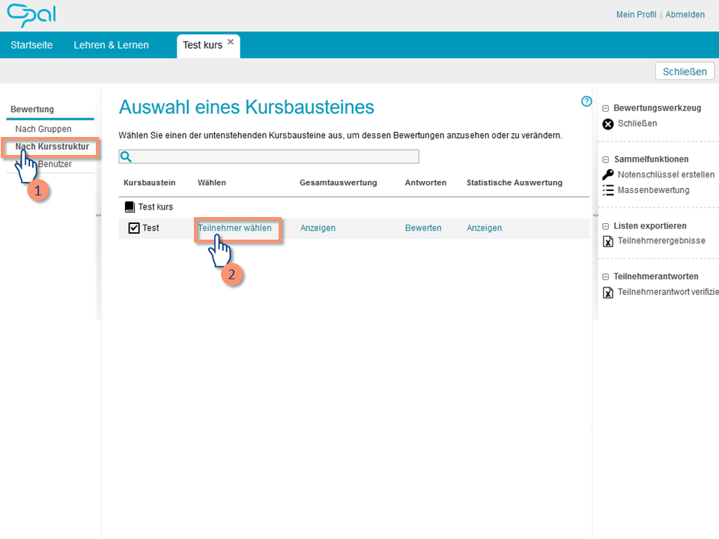Click the Teilnehmerantwort verifizieren file icon
Screen dimensions: 719x539
(607, 293)
